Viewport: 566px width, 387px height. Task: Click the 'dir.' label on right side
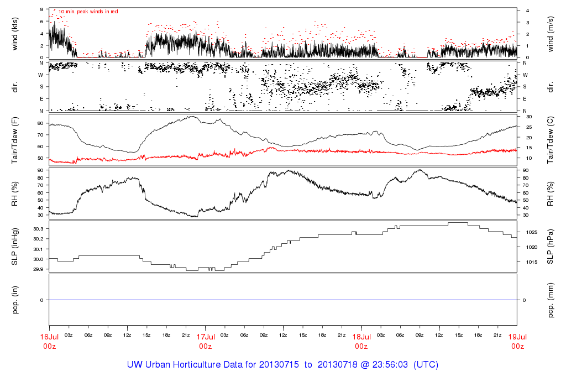(550, 87)
